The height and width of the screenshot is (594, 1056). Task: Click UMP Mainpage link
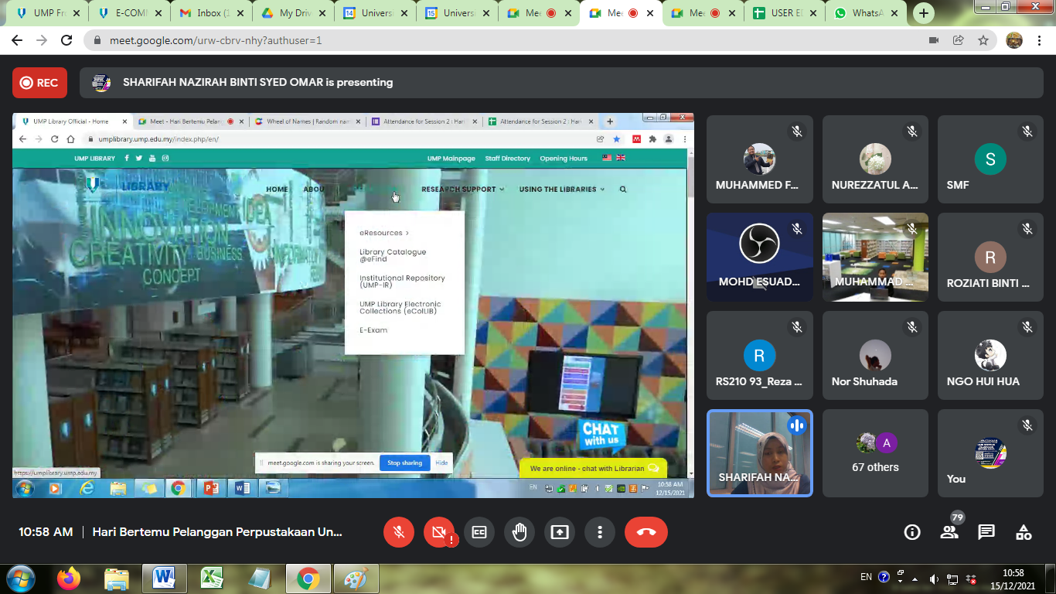point(451,159)
